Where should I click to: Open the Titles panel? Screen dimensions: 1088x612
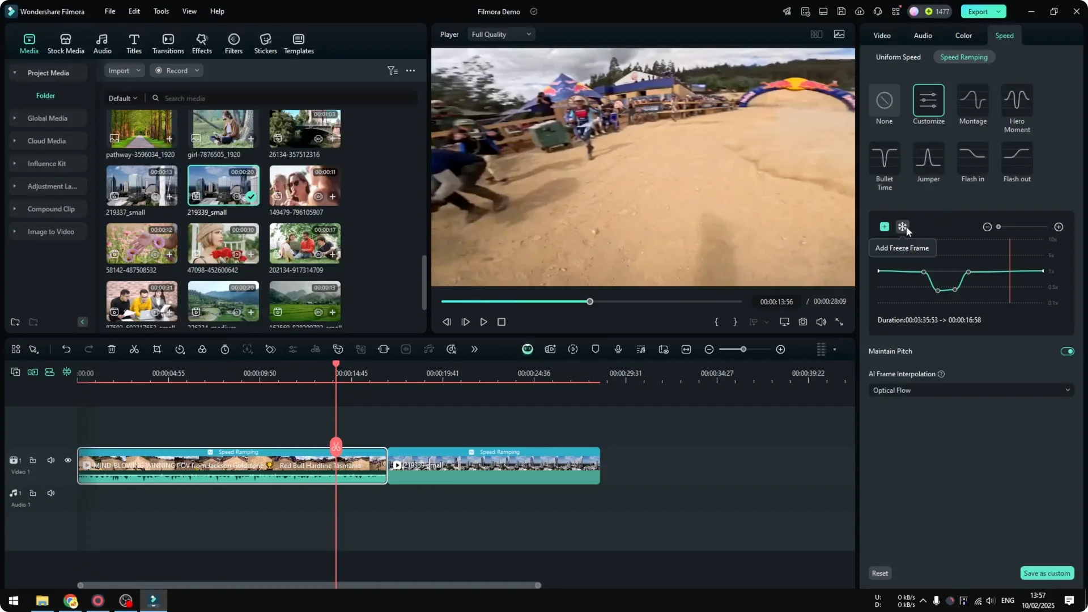[x=134, y=42]
